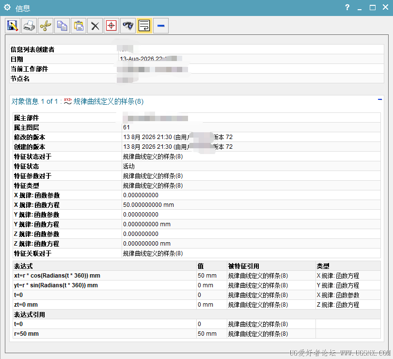Click the 表达式引用 section header
Viewport: 393px width, 359px height.
[30, 314]
